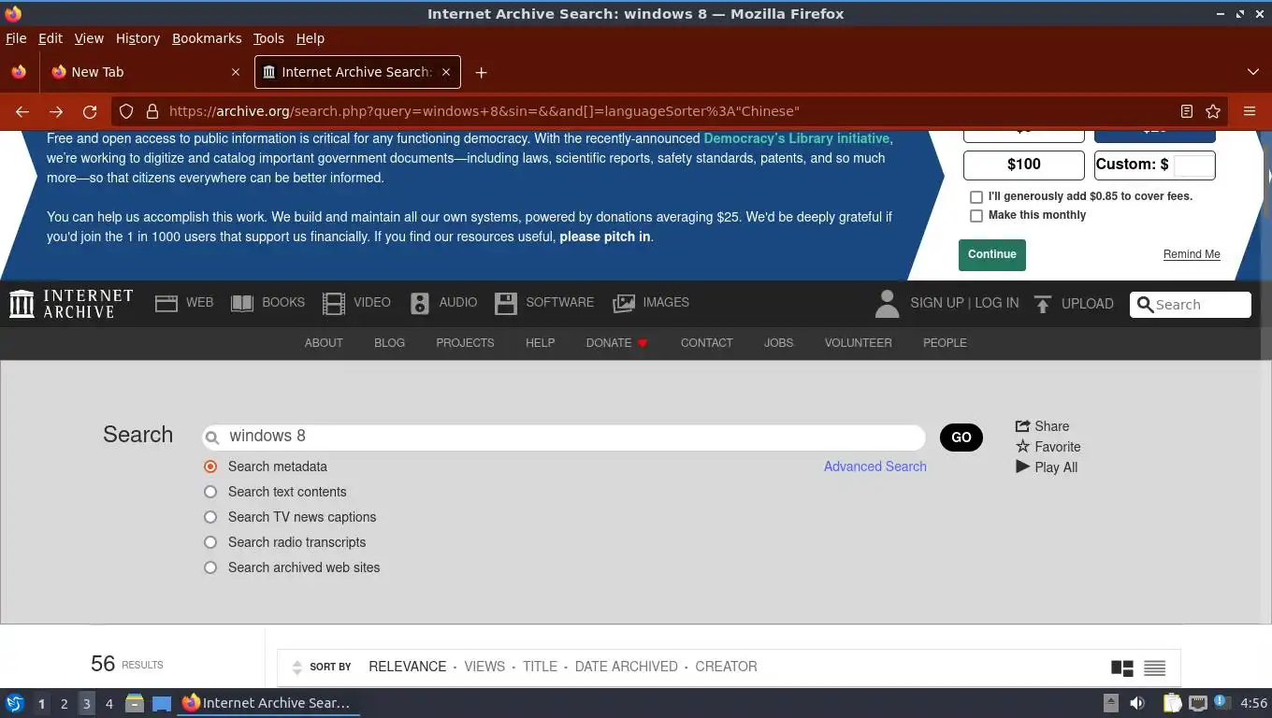Screen dimensions: 1272x718
Task: Click the Internet Archive logo
Action: tap(71, 304)
